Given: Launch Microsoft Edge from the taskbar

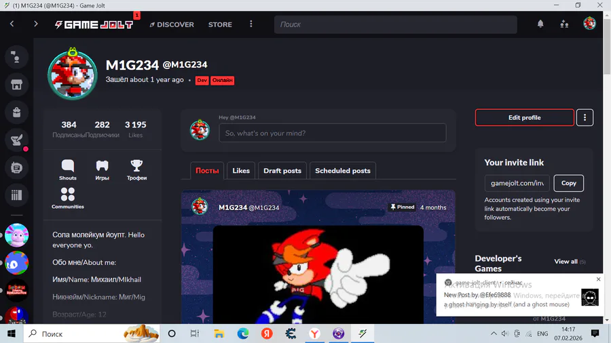Looking at the screenshot, I should tap(243, 334).
